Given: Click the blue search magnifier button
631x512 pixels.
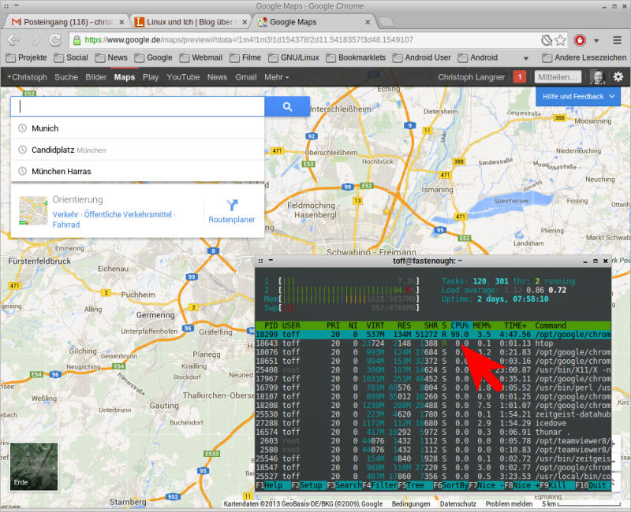Looking at the screenshot, I should click(x=286, y=106).
